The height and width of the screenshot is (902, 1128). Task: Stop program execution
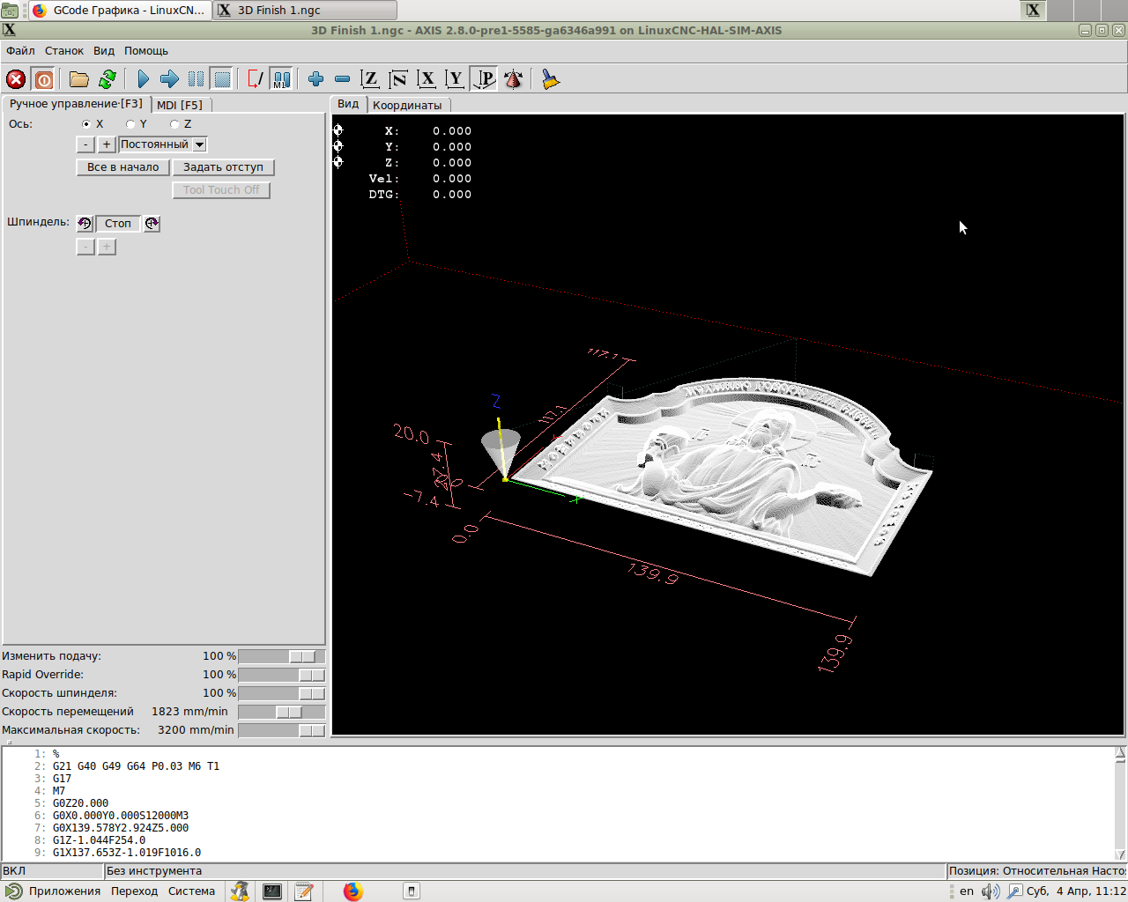[222, 79]
